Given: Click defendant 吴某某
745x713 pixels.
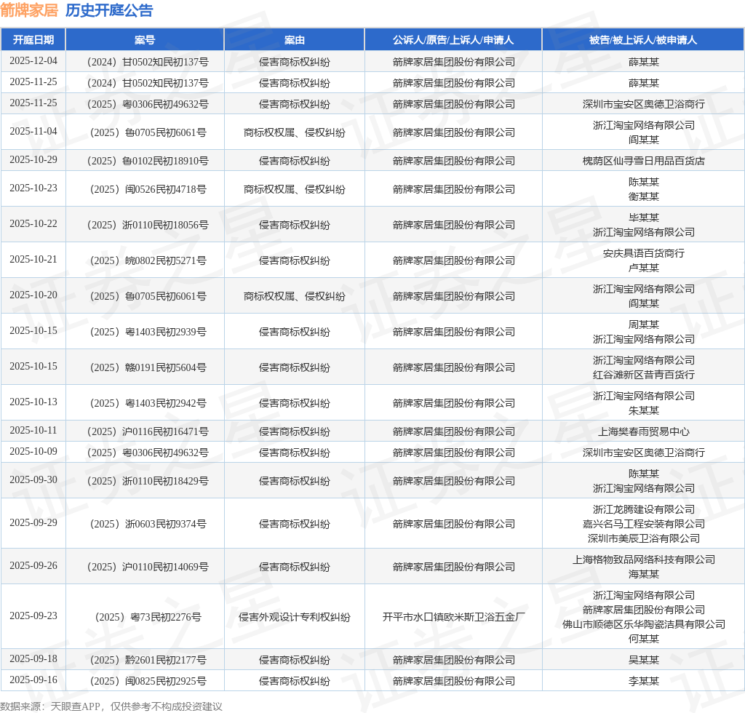Looking at the screenshot, I should 644,660.
